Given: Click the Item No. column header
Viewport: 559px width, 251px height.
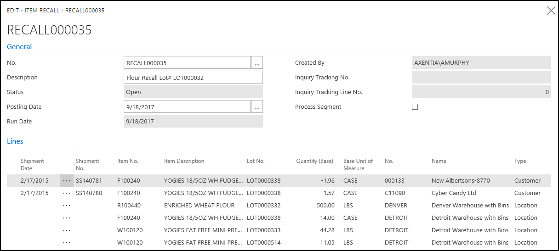Looking at the screenshot, I should pyautogui.click(x=127, y=161).
